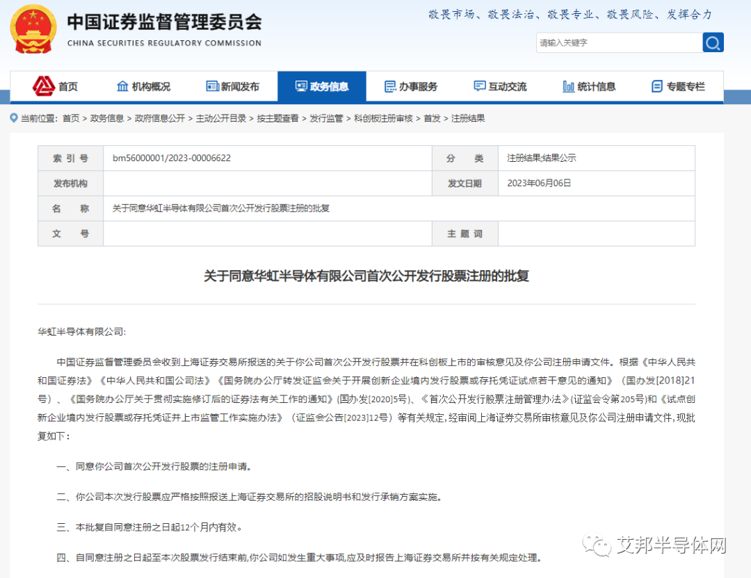Click the 首发 breadcrumb link
This screenshot has width=751, height=578.
[432, 118]
